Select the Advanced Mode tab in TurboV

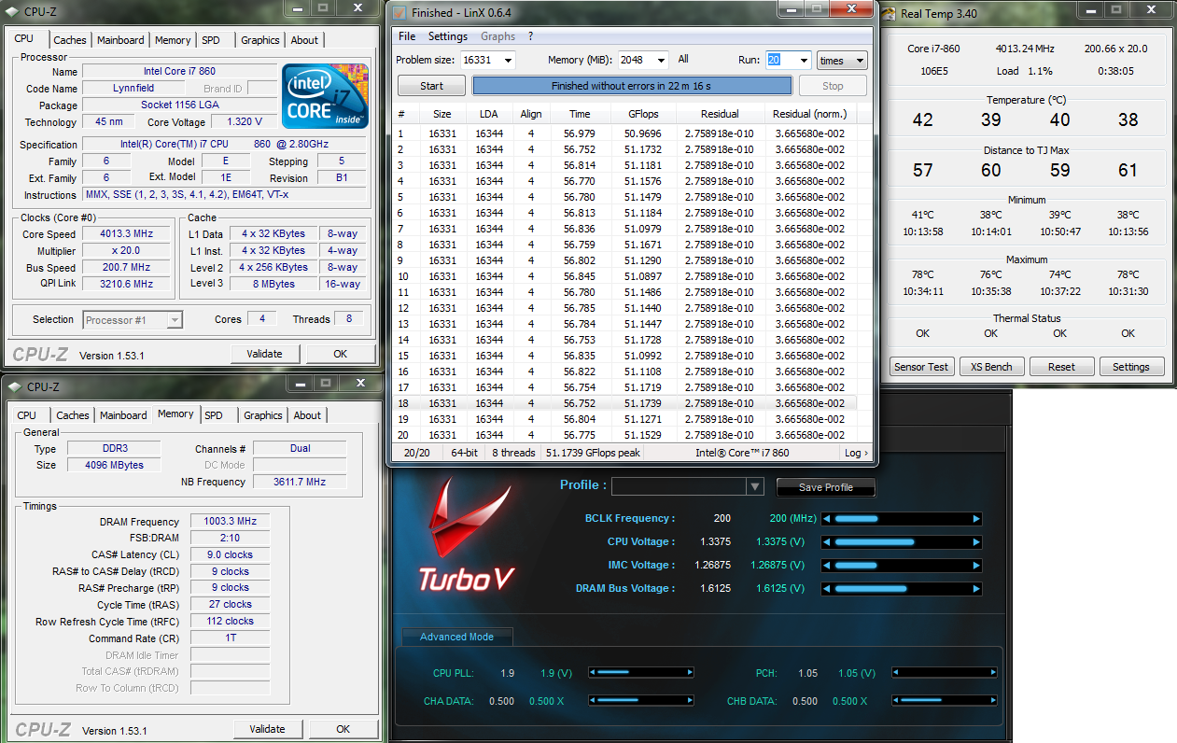pos(456,637)
